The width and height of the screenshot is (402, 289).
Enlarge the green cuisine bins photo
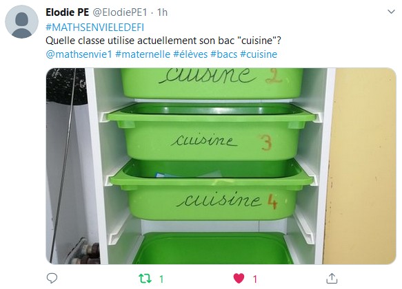[221, 166]
